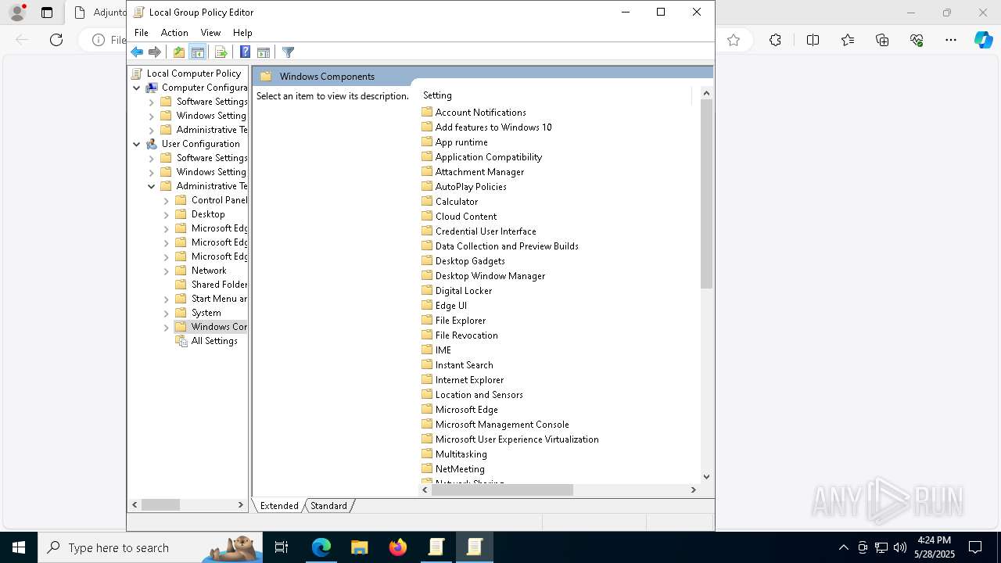
Task: Click the tree pane scroll right arrow
Action: 241,505
